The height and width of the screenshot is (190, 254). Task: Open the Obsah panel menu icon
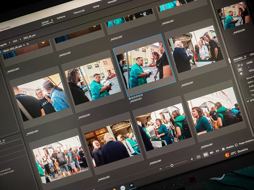pos(28,44)
